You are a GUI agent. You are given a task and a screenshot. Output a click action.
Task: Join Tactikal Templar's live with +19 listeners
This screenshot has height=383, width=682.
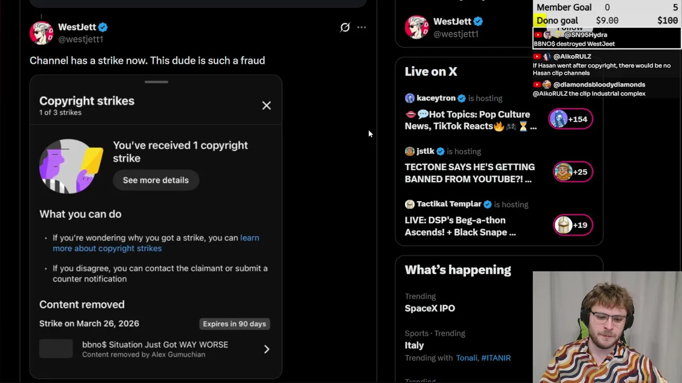(x=573, y=225)
